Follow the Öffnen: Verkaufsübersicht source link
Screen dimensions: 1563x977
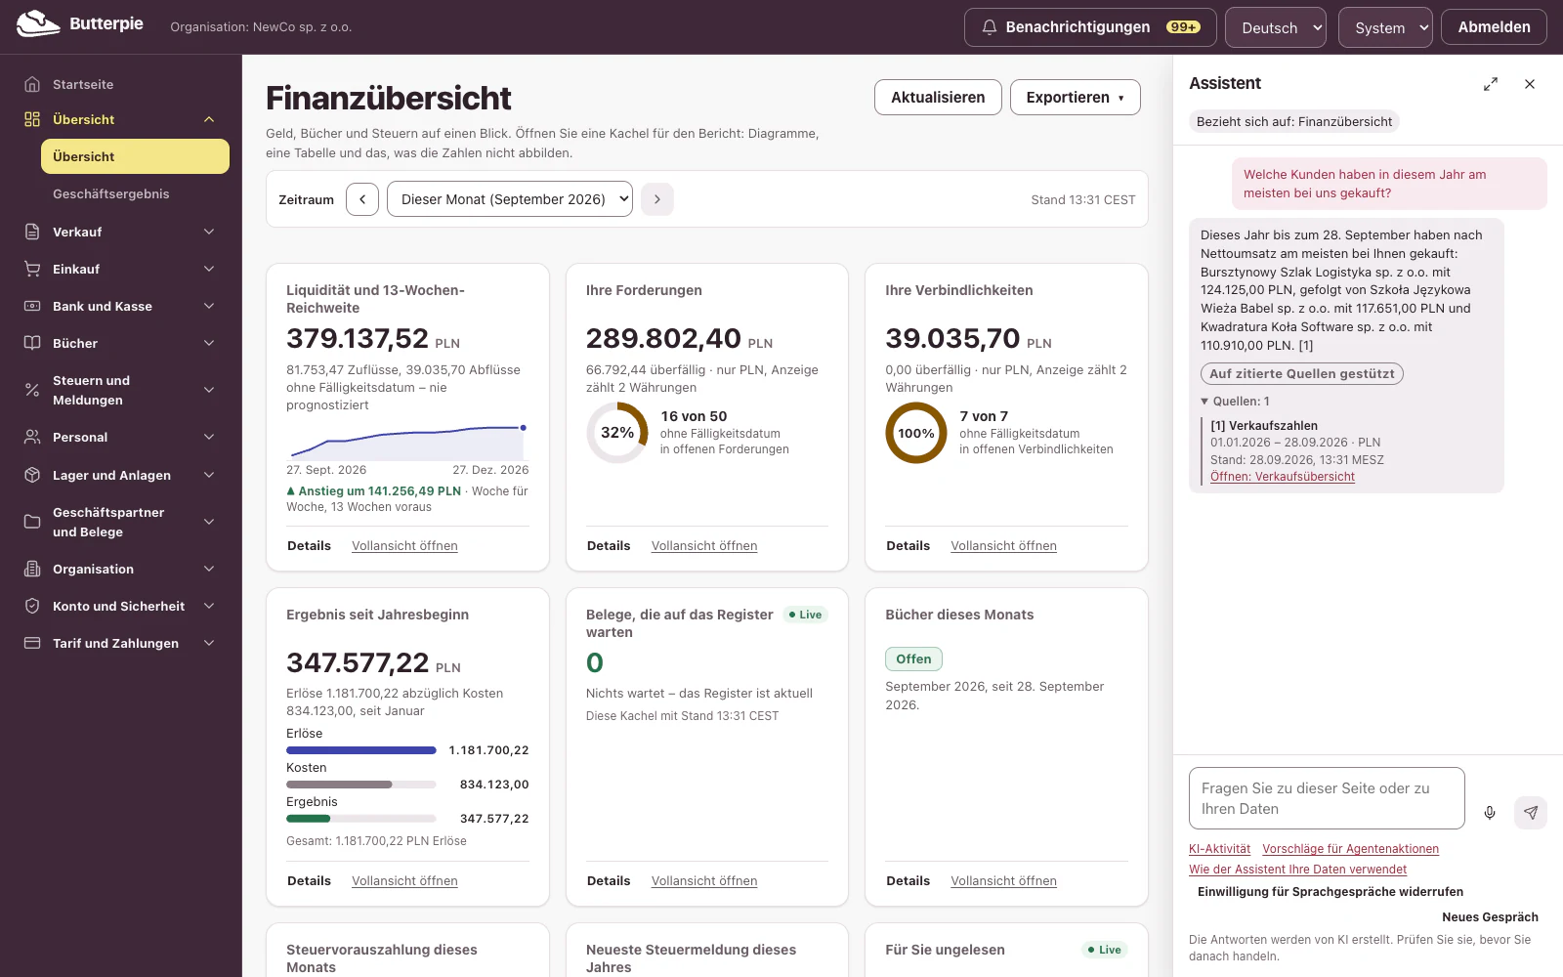(x=1283, y=477)
